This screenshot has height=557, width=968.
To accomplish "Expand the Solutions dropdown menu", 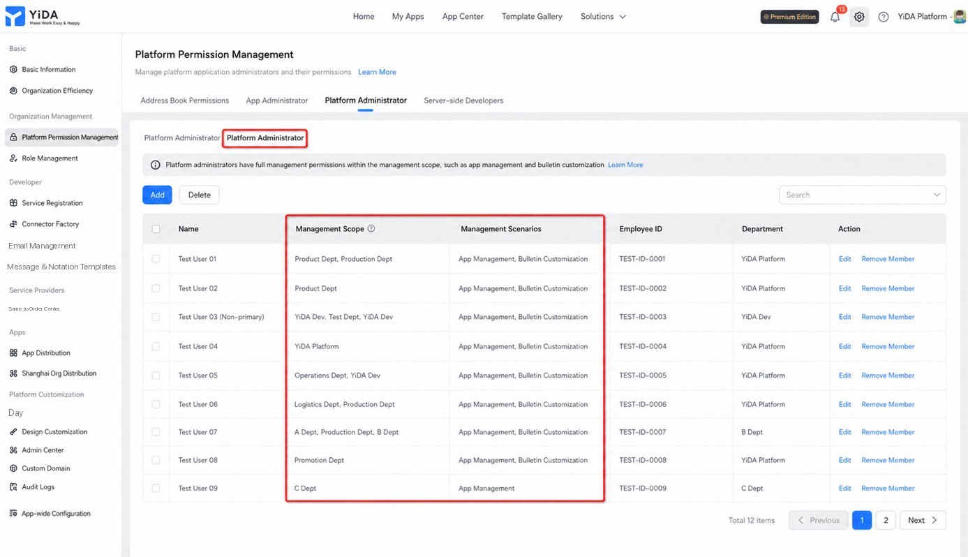I will 603,17.
